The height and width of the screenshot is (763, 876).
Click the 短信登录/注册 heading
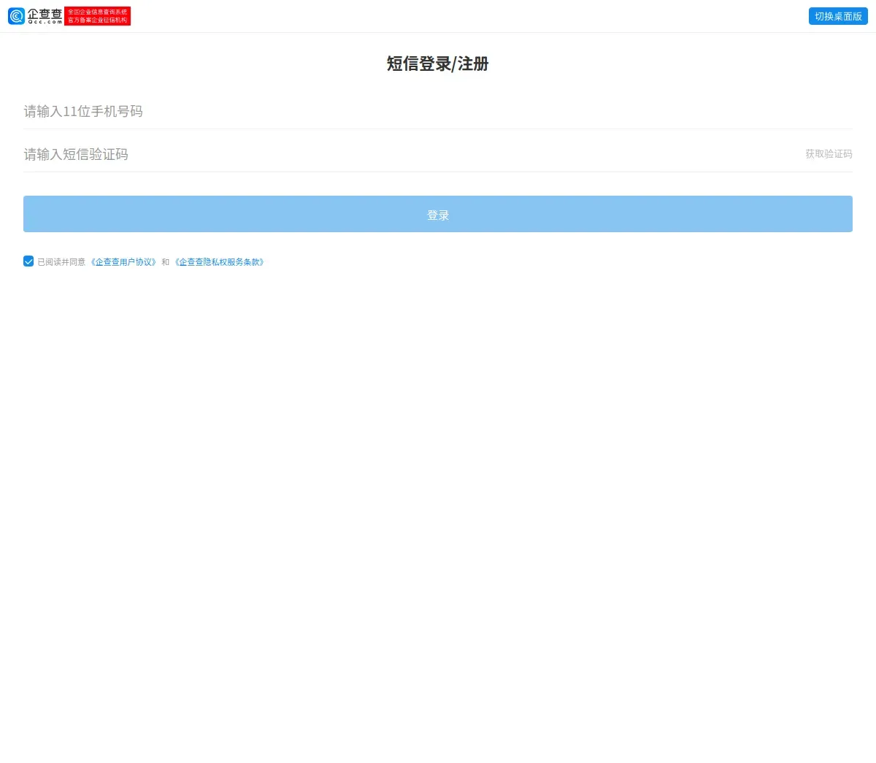(x=438, y=64)
